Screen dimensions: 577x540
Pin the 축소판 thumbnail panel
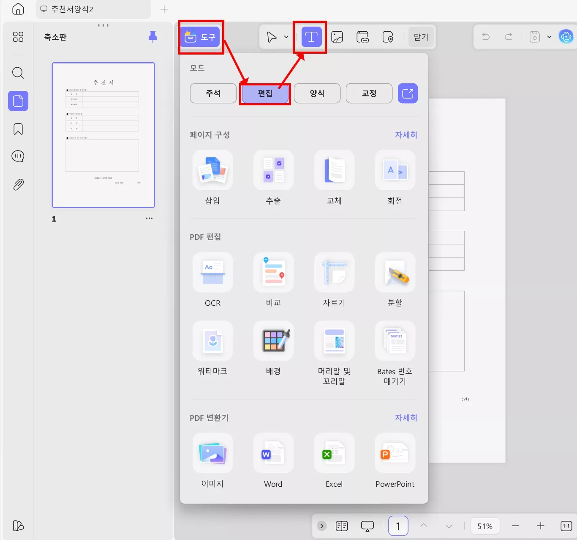point(153,37)
